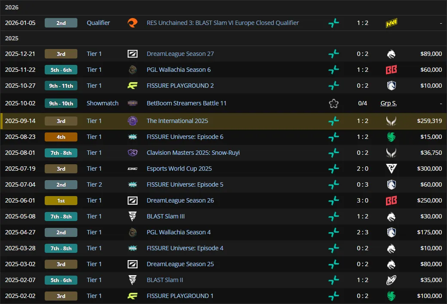
Task: Open the BLAST Slam II link
Action: tap(165, 280)
